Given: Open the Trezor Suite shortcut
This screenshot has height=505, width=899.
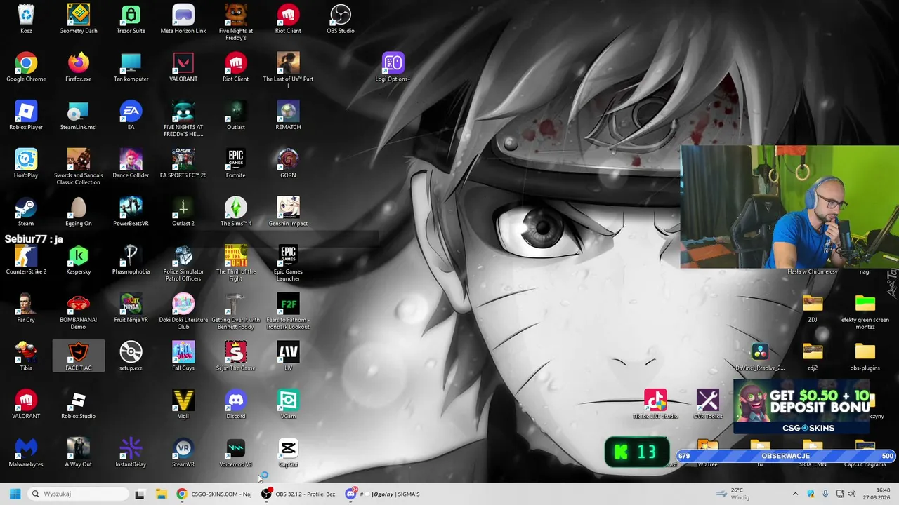Looking at the screenshot, I should tap(131, 19).
